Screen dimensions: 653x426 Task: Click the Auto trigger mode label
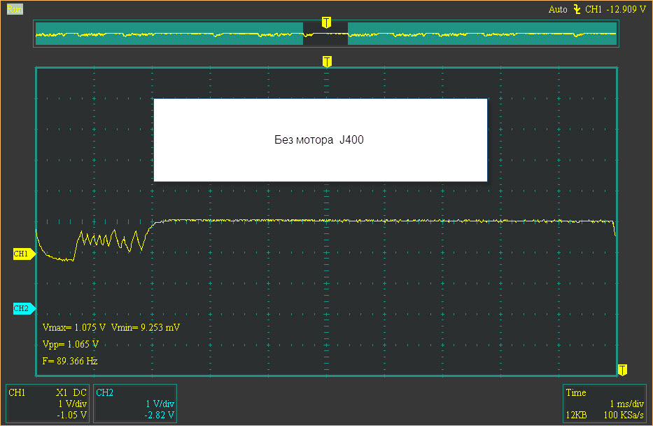558,9
